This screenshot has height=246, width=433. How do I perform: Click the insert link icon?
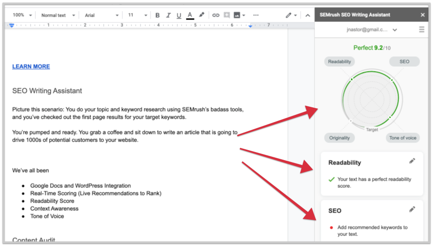(x=216, y=15)
